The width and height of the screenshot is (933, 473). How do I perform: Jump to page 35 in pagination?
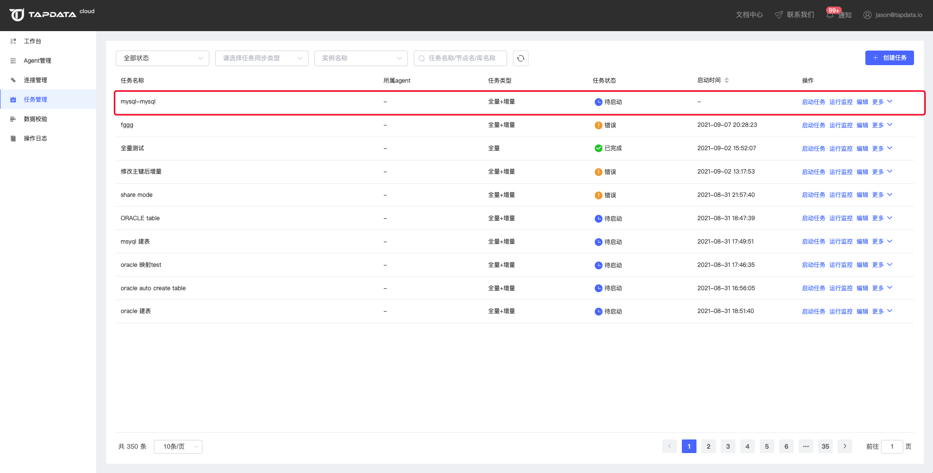825,446
